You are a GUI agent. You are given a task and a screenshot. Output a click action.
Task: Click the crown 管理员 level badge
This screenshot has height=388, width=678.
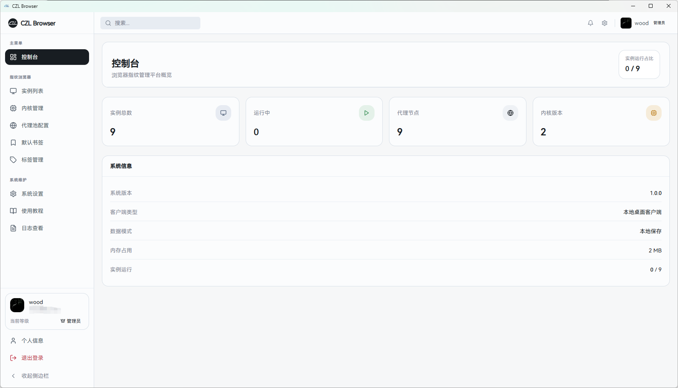pyautogui.click(x=71, y=321)
